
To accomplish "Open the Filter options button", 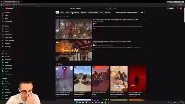I will pyautogui.click(x=143, y=12).
